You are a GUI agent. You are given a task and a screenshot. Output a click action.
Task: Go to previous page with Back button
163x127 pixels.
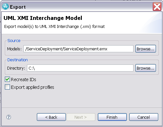click(51, 117)
